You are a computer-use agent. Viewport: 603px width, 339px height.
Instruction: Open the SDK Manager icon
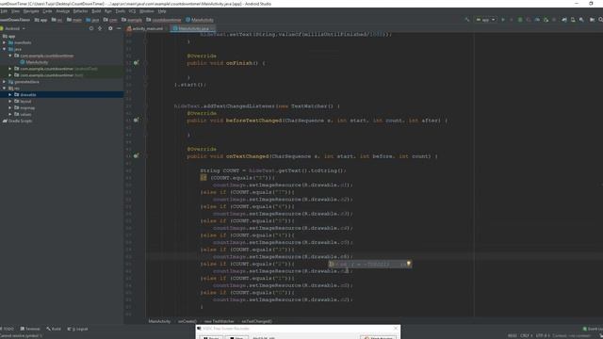581,20
